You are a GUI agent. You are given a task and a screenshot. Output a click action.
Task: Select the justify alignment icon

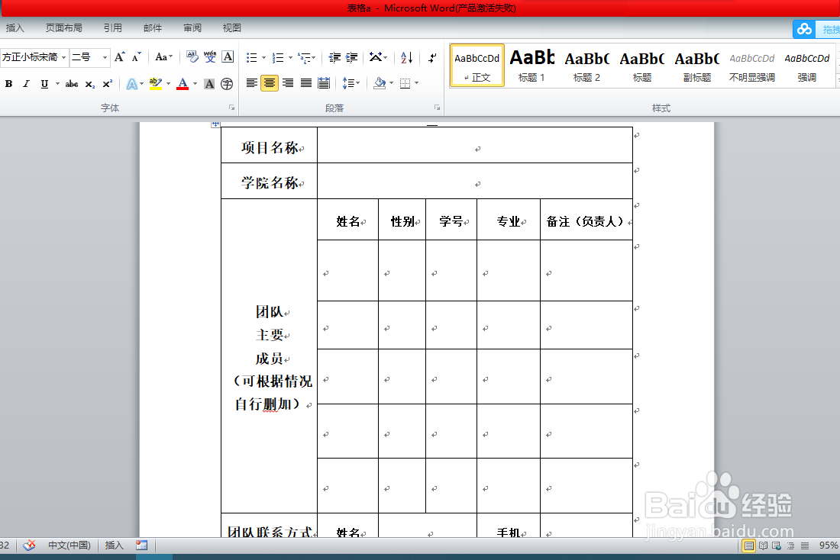point(305,82)
